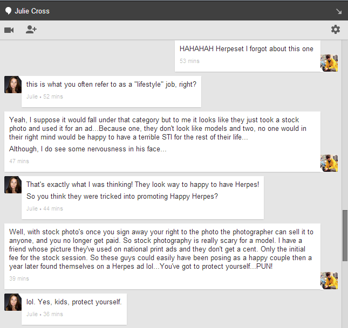The height and width of the screenshot is (328, 348).
Task: Click Julie's avatar beside the Happy Herpes message
Action: coord(13,185)
